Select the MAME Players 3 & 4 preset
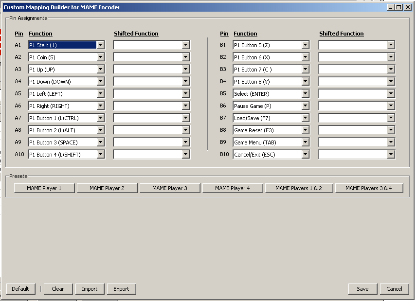The image size is (416, 301). pos(369,188)
